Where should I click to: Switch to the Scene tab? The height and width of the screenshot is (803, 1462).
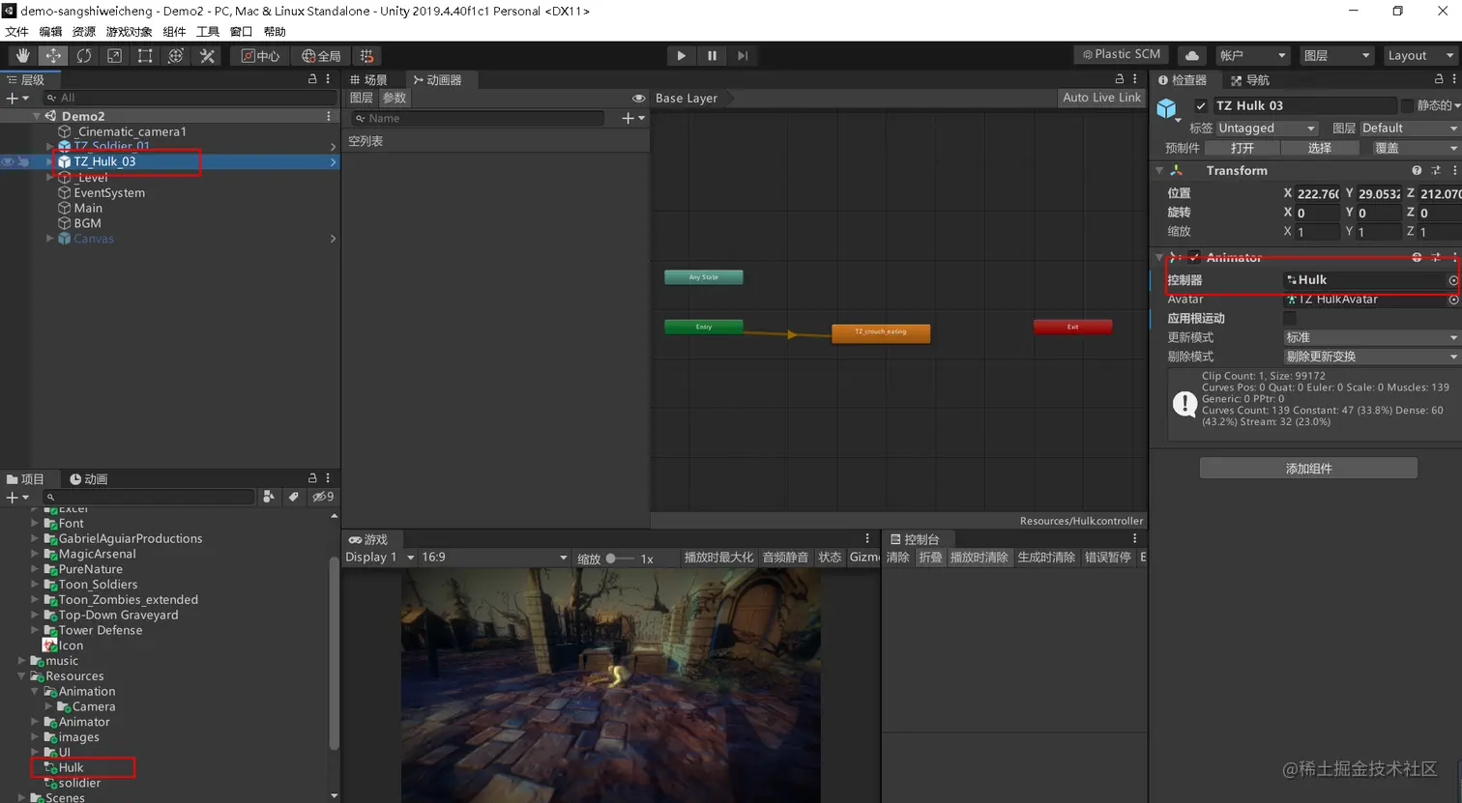(369, 79)
